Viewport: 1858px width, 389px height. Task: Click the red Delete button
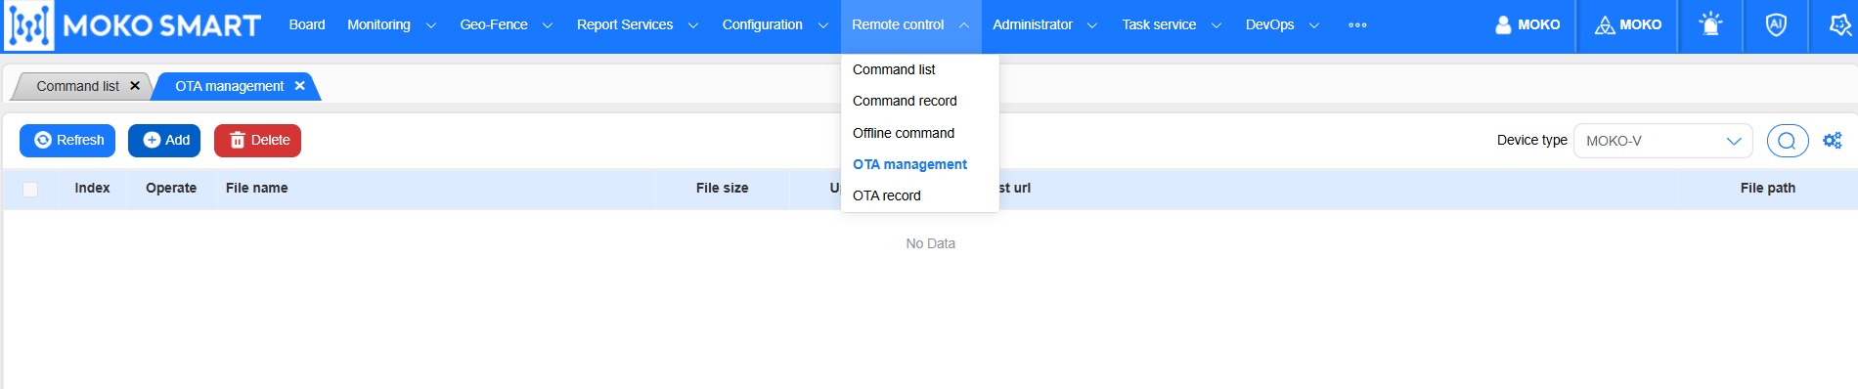[x=257, y=141]
